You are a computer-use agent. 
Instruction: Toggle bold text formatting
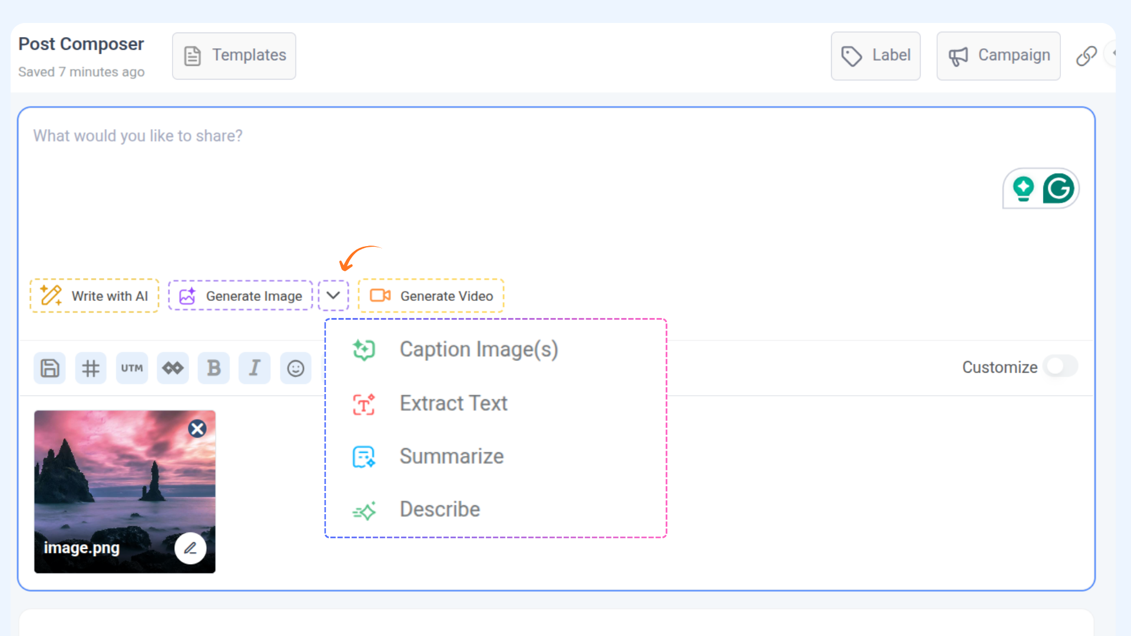(x=214, y=368)
